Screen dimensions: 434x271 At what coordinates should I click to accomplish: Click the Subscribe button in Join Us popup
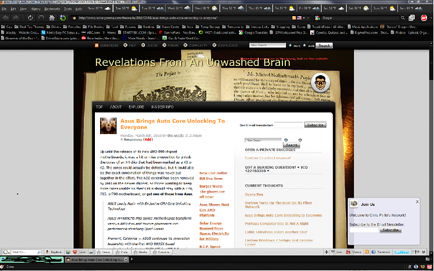pos(390,230)
